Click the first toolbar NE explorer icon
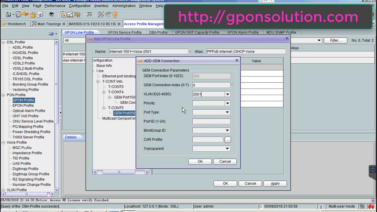Viewport: 377px width, 212px height. click(x=9, y=14)
